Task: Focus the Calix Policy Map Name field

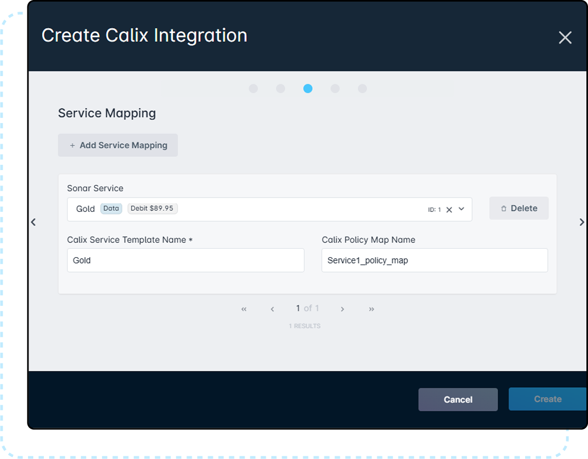Action: tap(435, 260)
